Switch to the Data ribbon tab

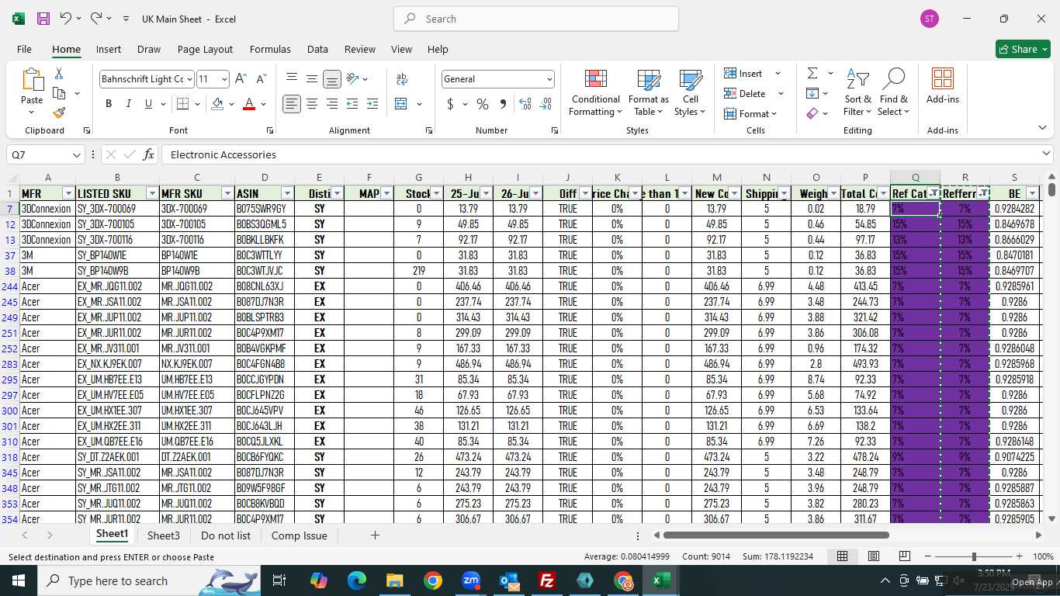317,49
